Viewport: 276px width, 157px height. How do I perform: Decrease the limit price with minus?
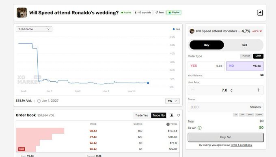pos(193,90)
